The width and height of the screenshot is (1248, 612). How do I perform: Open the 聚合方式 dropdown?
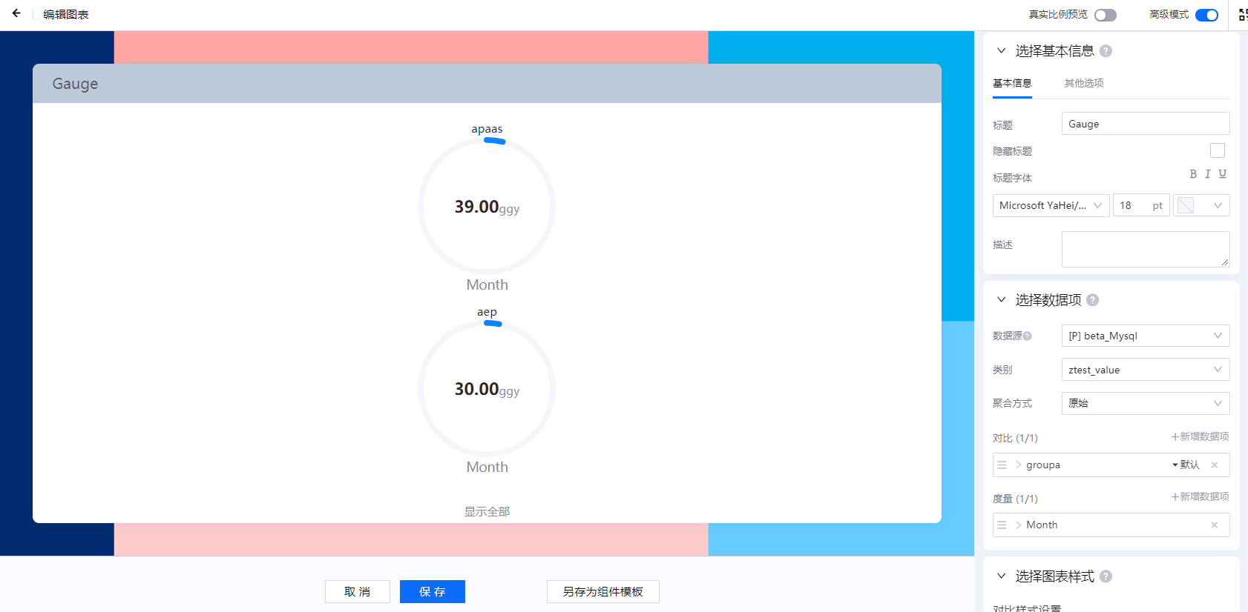pyautogui.click(x=1145, y=403)
